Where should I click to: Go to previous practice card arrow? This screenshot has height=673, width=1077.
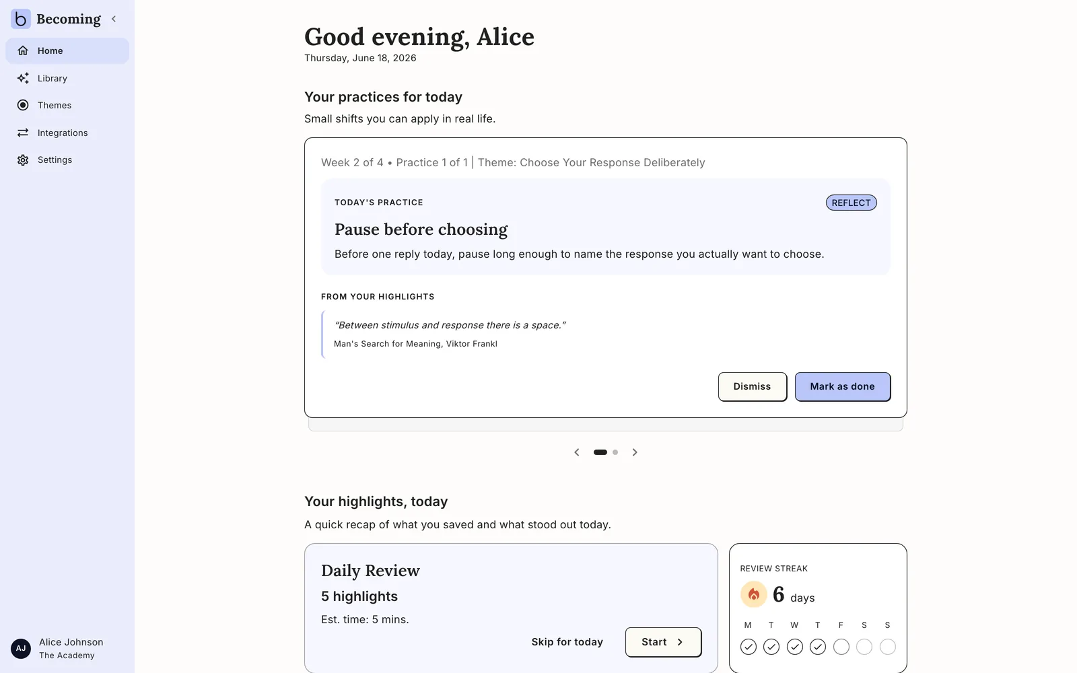pyautogui.click(x=577, y=452)
